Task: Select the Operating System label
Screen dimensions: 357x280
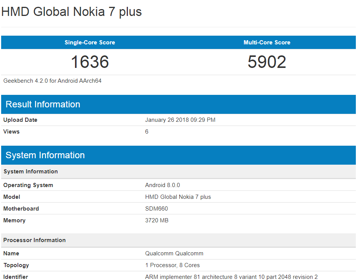Action: (x=28, y=185)
